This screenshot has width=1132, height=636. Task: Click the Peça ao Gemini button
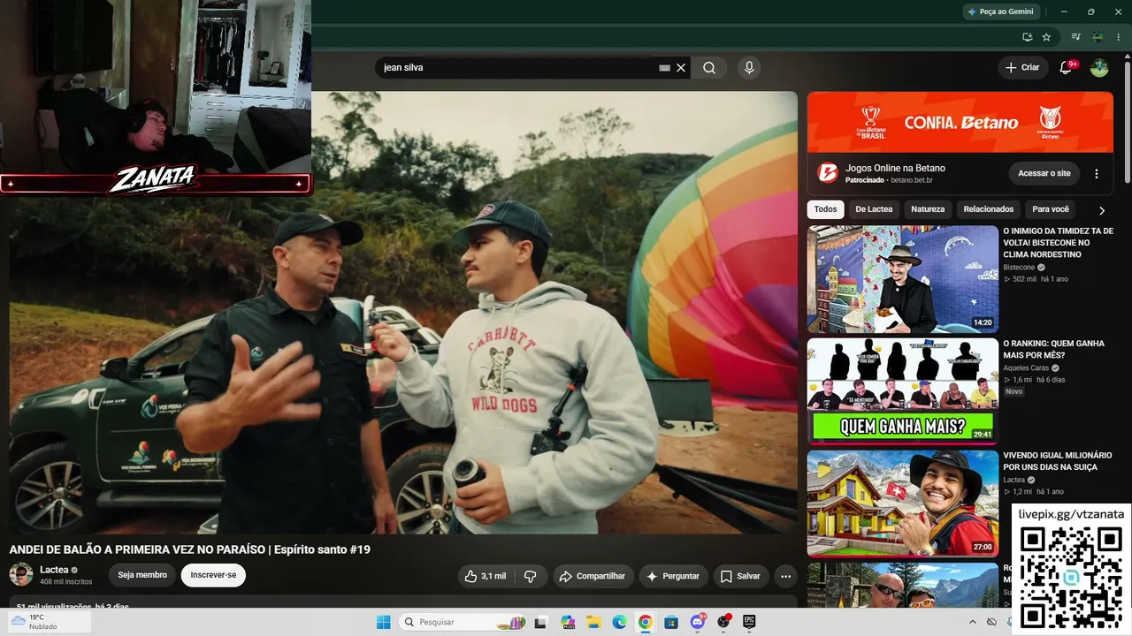[x=1000, y=11]
